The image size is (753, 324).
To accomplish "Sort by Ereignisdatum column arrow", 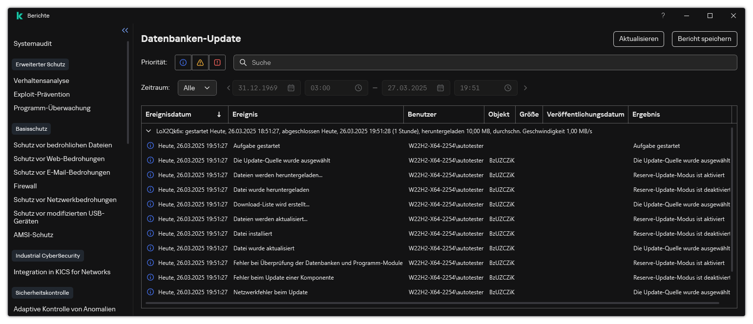I will (219, 115).
